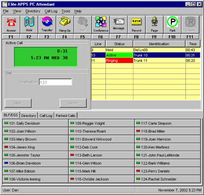Open the Call Log menu
Viewport: 204px width, 195px height.
(51, 11)
